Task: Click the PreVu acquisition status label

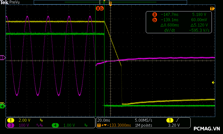Action: (x=15, y=2)
